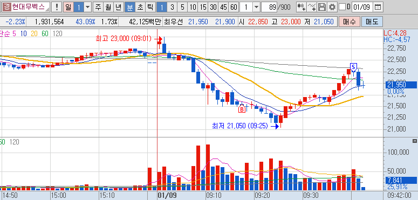Viewport: 418px width, 200px height.
Task: Click the 매도 sell button
Action: [372, 22]
